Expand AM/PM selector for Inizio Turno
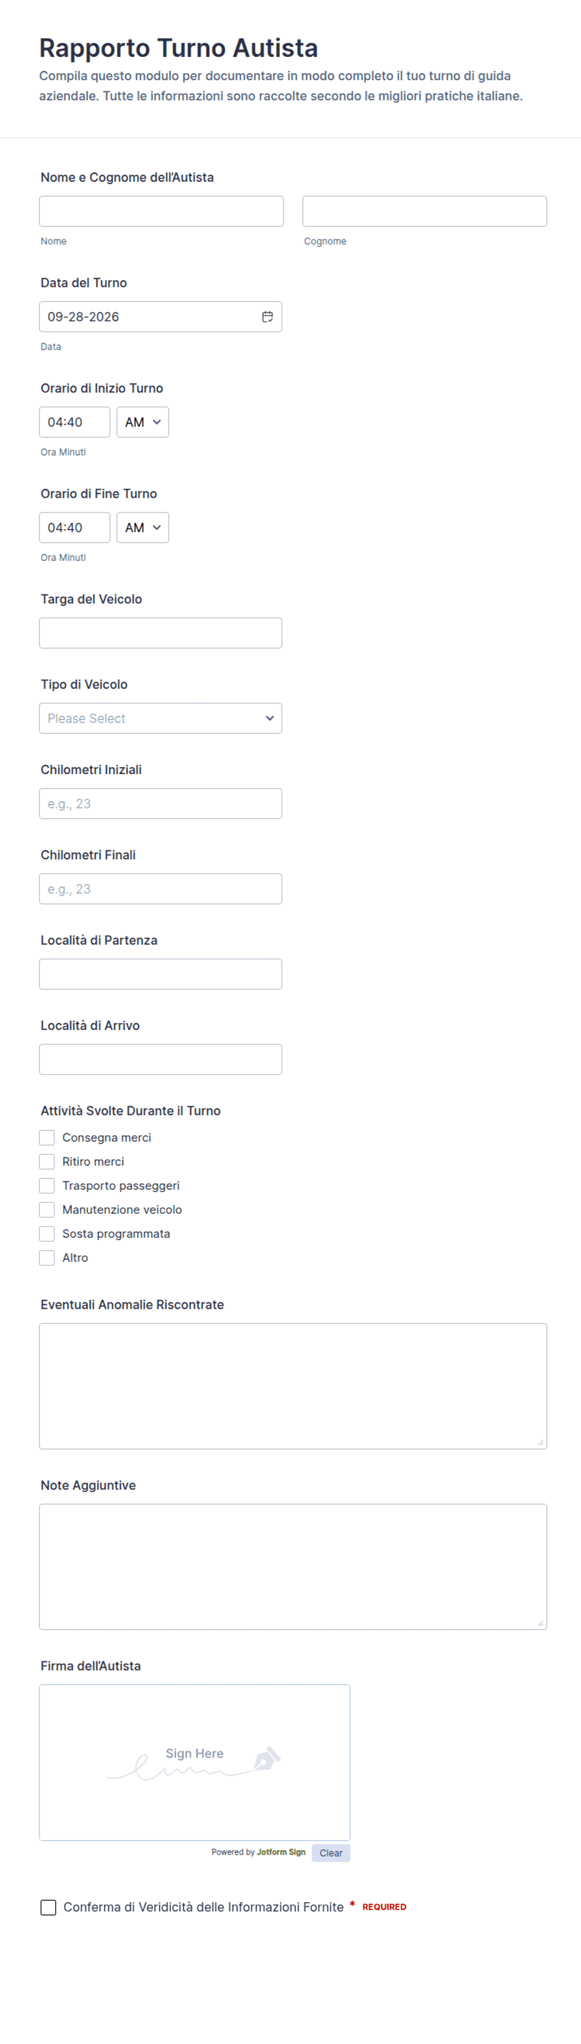This screenshot has height=2044, width=581. 142,422
